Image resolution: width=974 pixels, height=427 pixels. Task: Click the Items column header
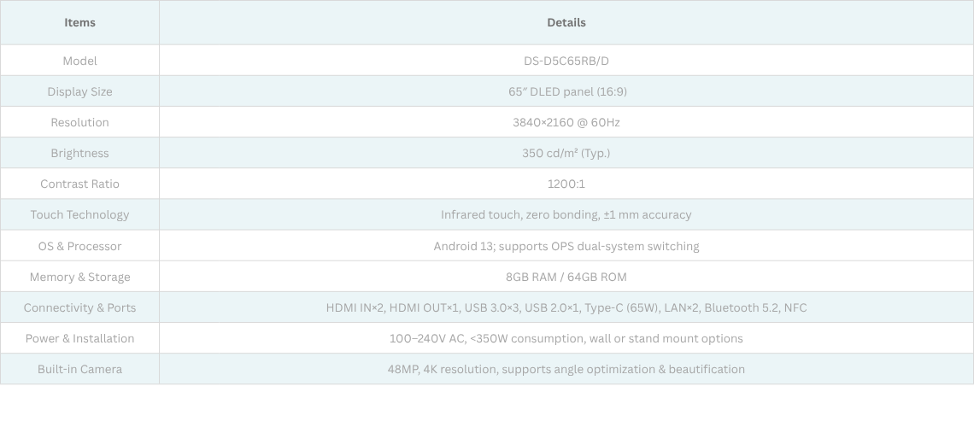(79, 22)
